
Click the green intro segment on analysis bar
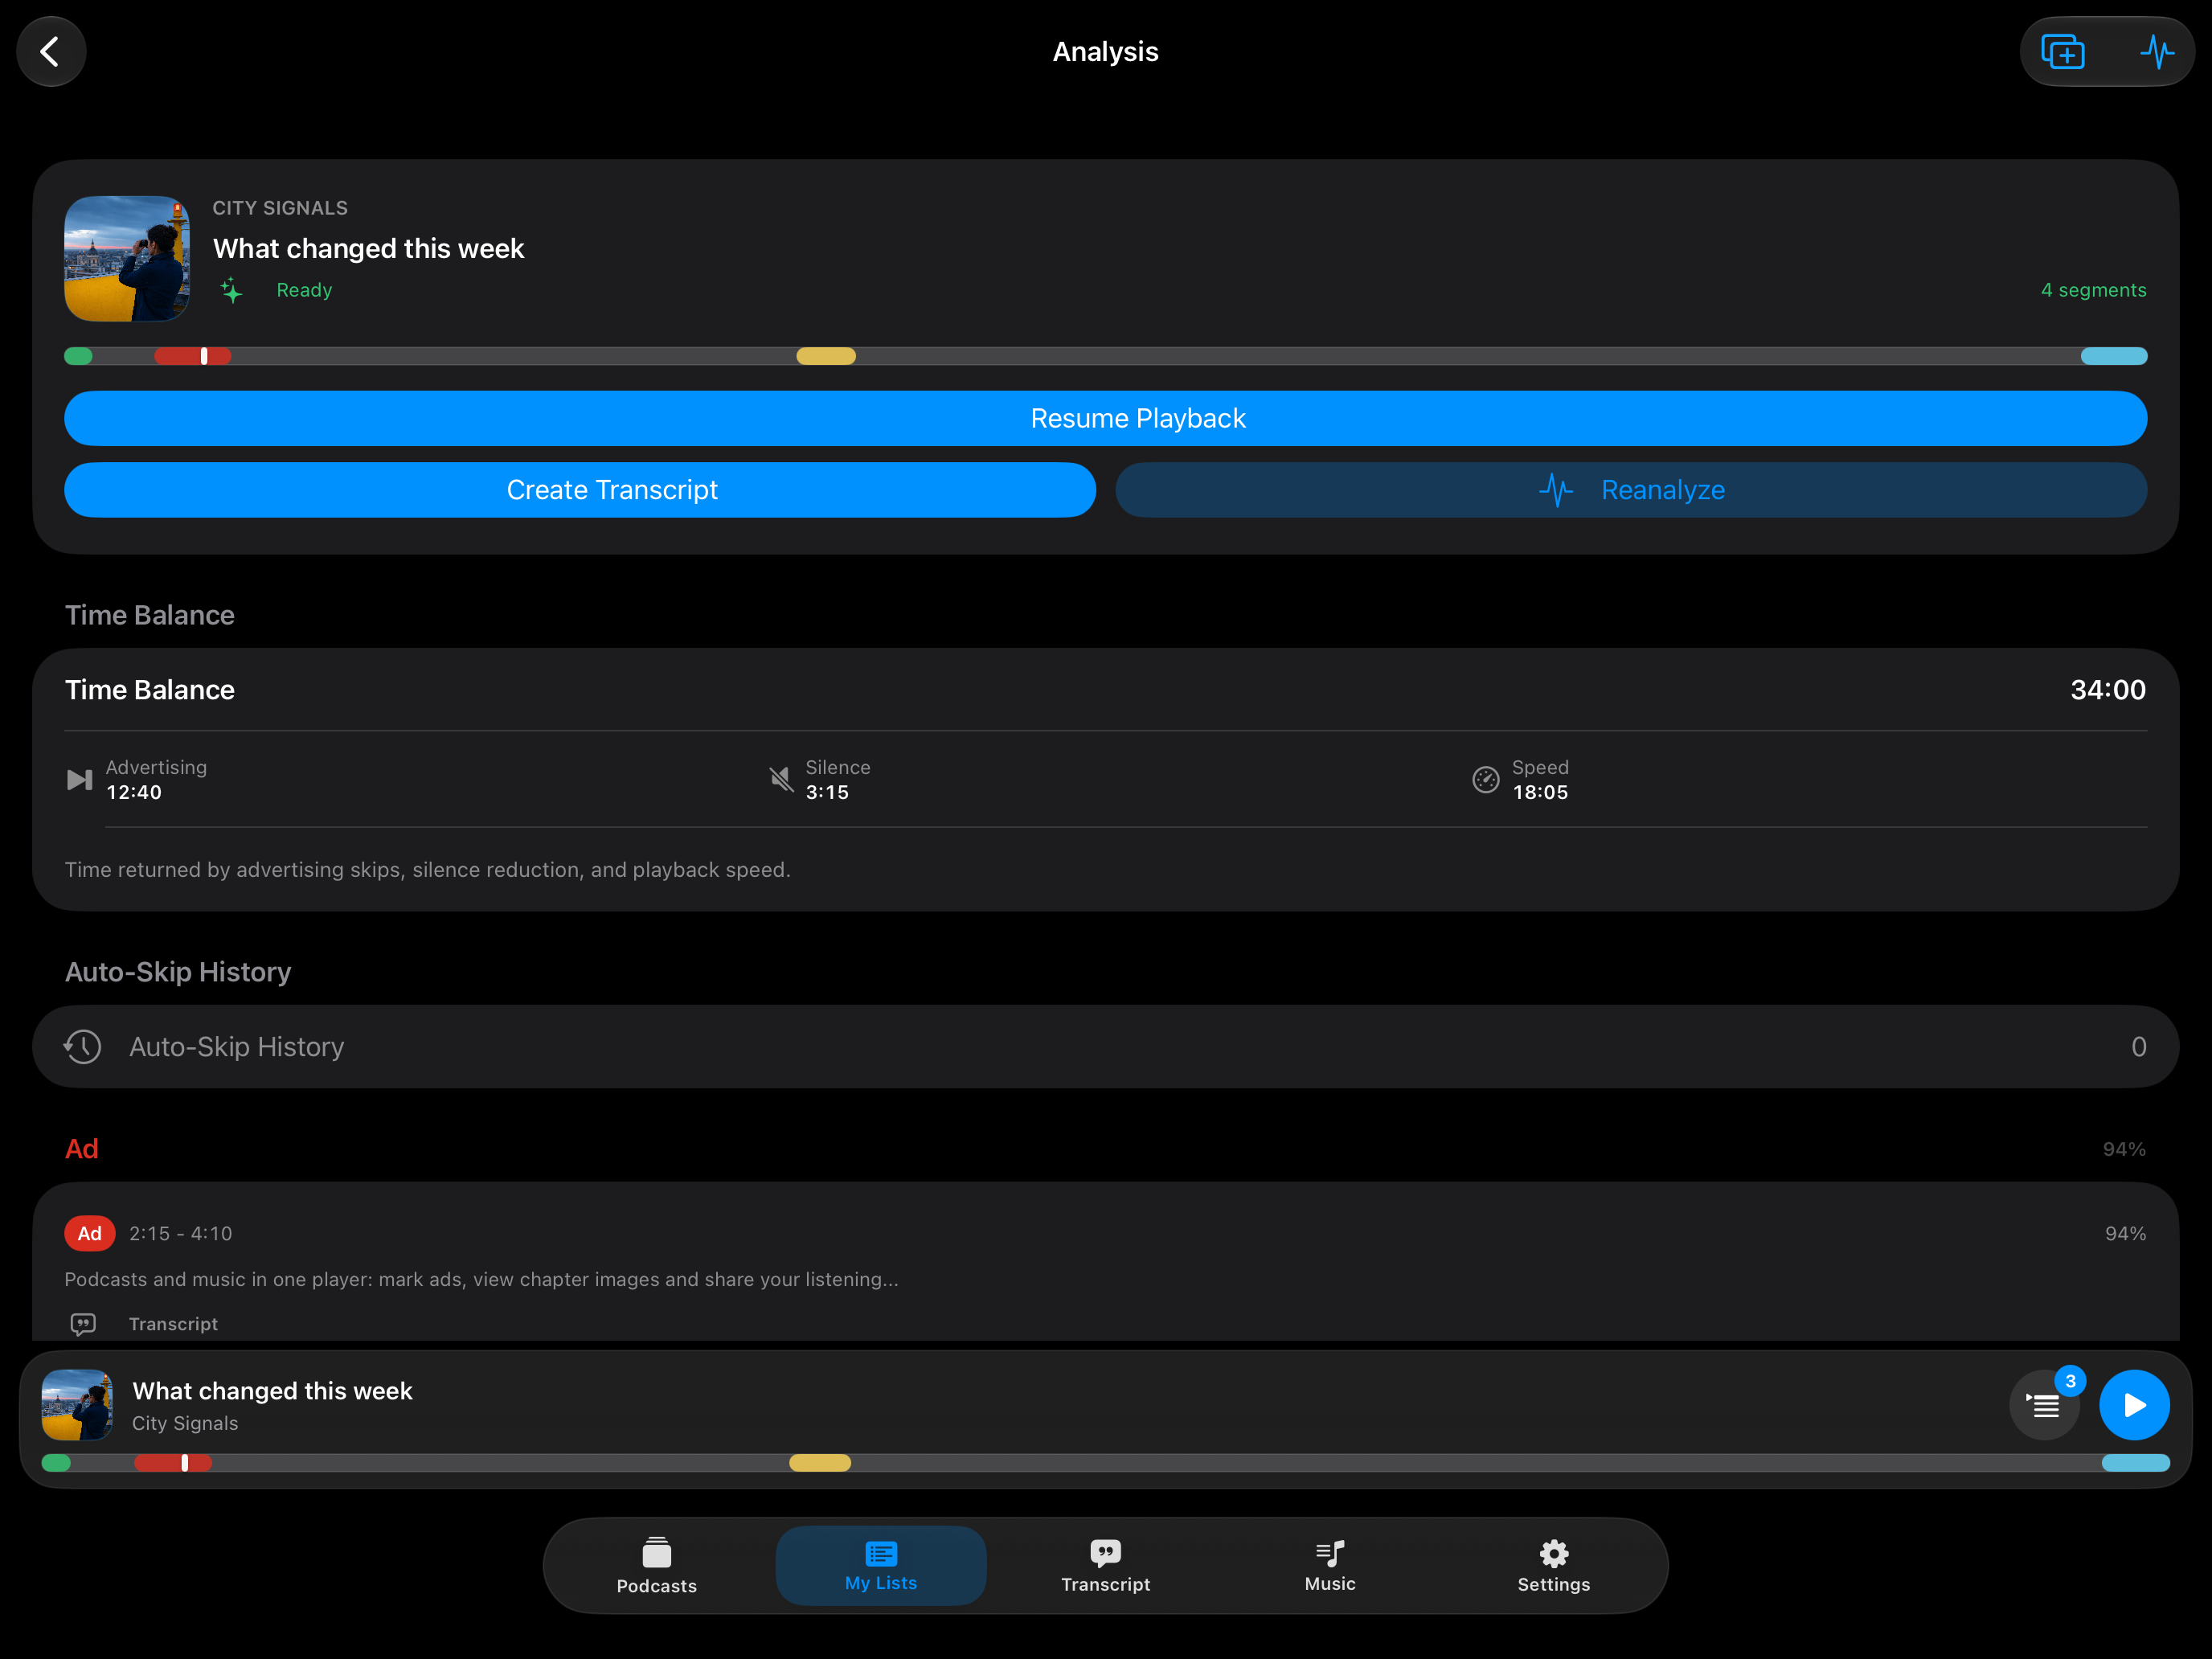click(79, 356)
